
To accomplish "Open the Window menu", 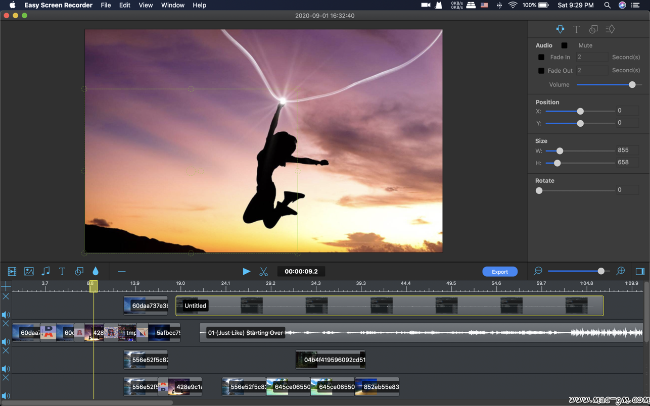I will 172,5.
